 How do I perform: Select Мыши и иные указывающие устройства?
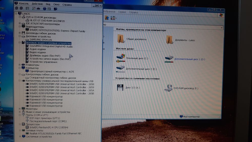48,112
